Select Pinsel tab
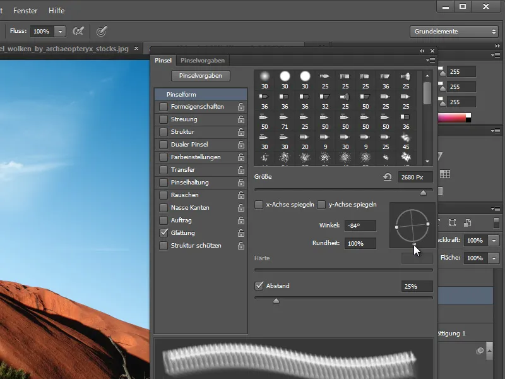The image size is (505, 379). [x=163, y=60]
